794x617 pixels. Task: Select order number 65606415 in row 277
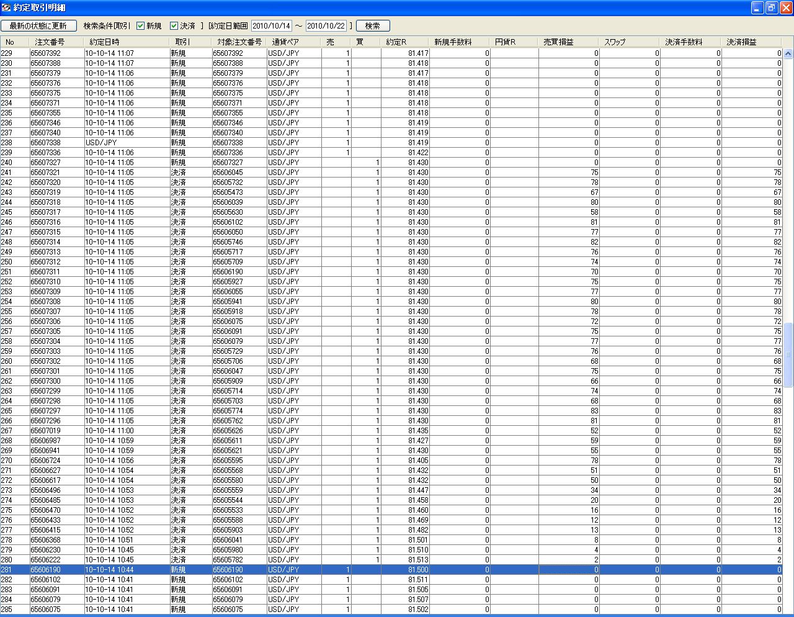(56, 530)
